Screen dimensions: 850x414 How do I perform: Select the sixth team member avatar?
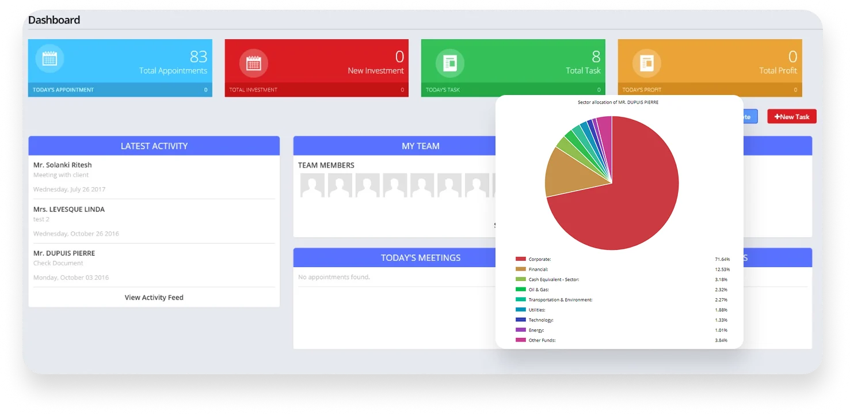point(449,185)
